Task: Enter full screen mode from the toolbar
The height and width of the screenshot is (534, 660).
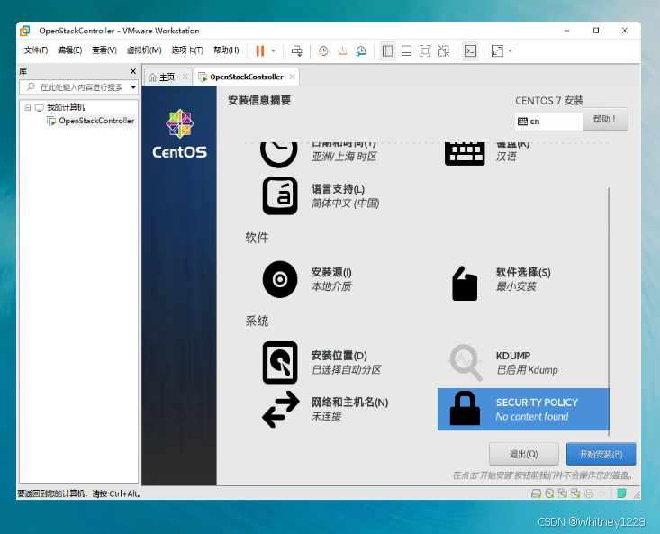Action: pos(425,51)
